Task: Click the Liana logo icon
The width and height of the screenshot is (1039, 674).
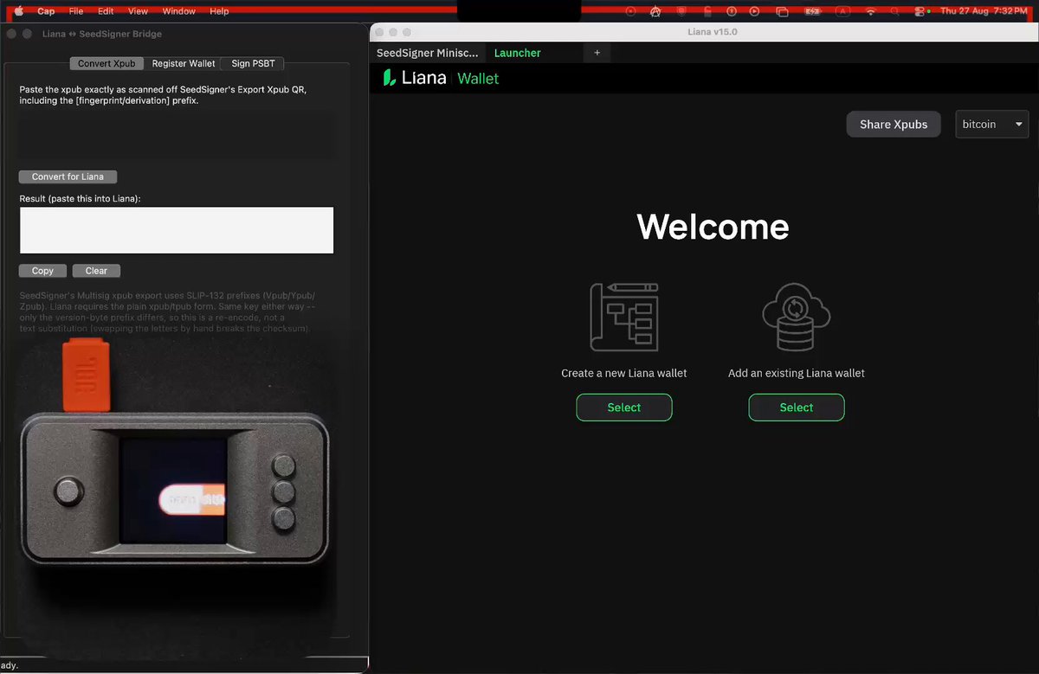Action: [x=390, y=78]
